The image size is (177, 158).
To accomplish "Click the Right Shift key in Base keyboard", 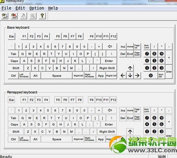I will (x=107, y=68).
